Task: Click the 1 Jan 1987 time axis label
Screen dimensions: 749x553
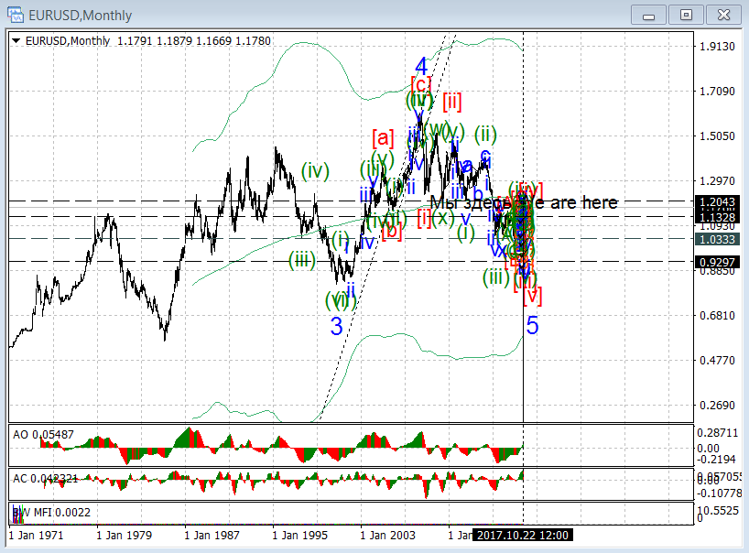Action: (x=212, y=536)
